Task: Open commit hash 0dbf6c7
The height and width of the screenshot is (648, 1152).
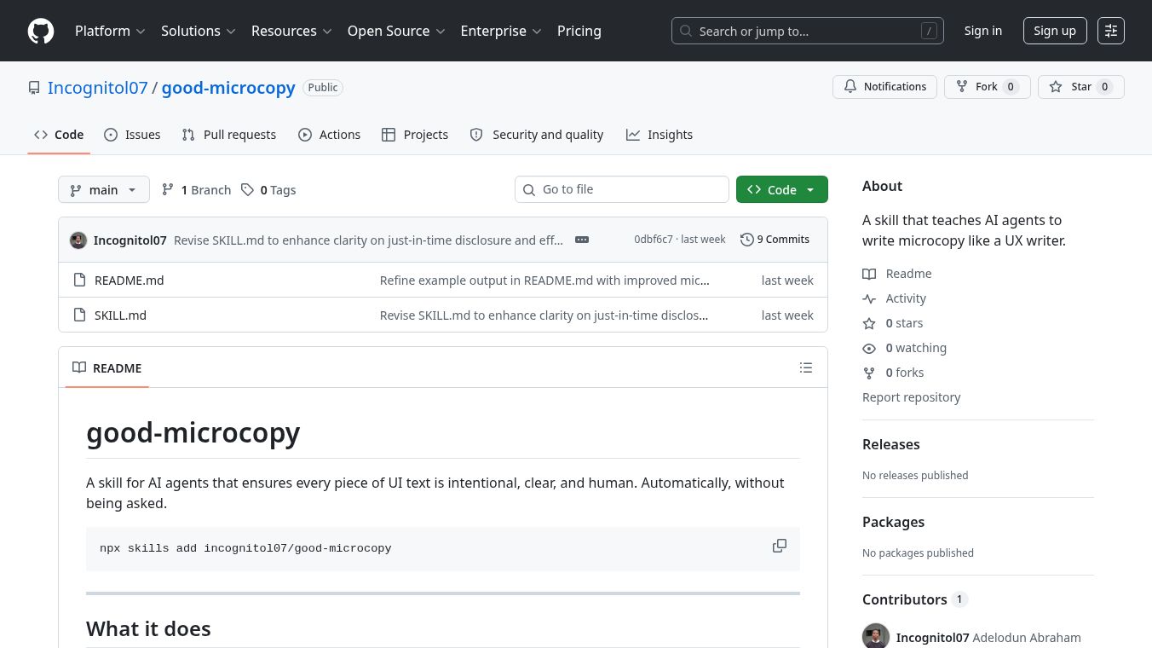Action: click(x=654, y=240)
